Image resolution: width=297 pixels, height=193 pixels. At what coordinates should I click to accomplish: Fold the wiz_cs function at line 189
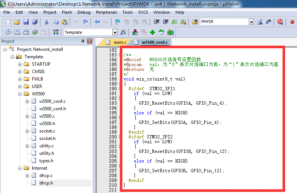[119, 84]
